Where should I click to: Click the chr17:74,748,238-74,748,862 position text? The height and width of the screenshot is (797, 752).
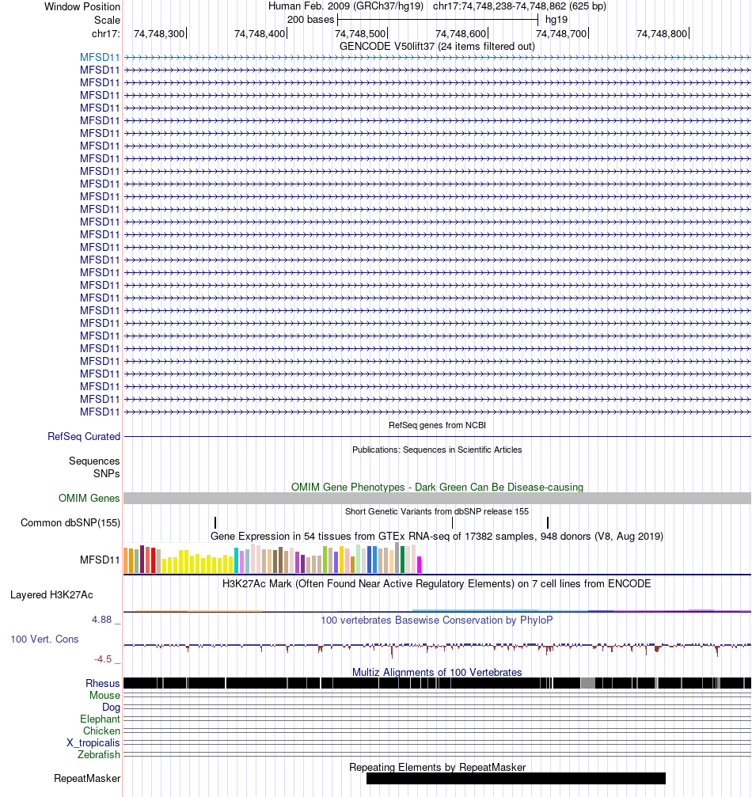pyautogui.click(x=519, y=6)
